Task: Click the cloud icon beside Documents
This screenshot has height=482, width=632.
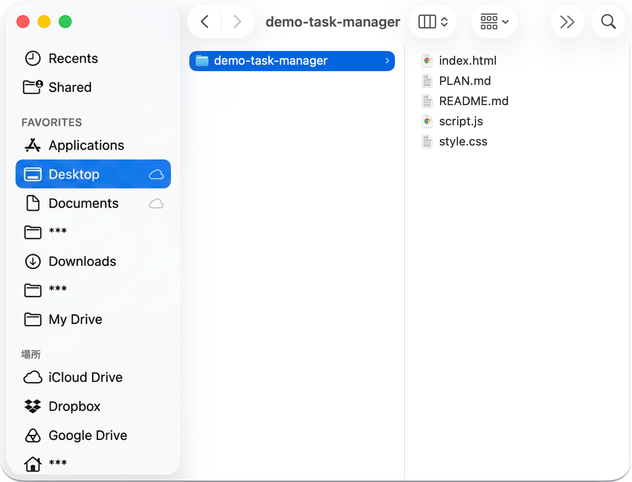Action: click(x=156, y=203)
